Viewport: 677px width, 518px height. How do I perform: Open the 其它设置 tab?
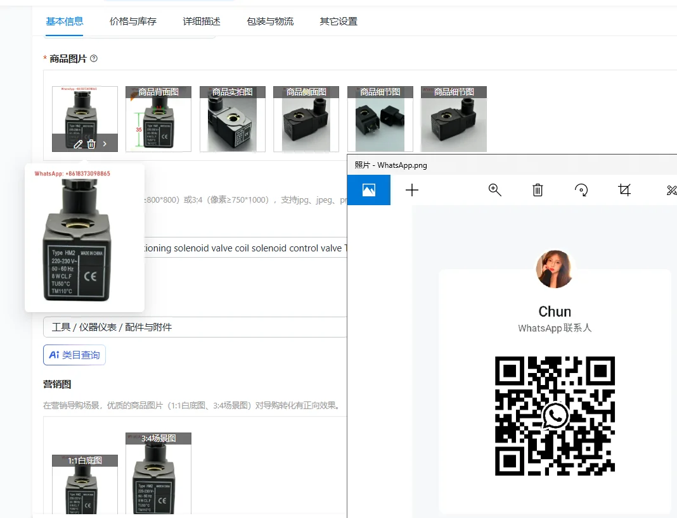[338, 21]
